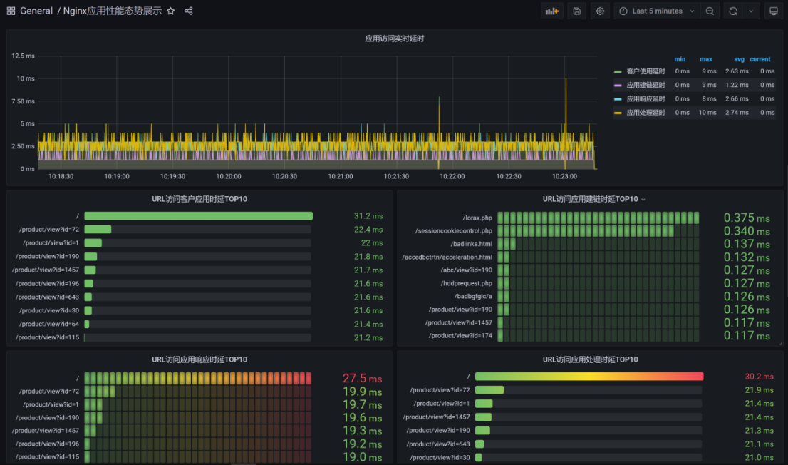Screen dimensions: 788x465
Task: Zoom out the time range
Action: click(x=710, y=11)
